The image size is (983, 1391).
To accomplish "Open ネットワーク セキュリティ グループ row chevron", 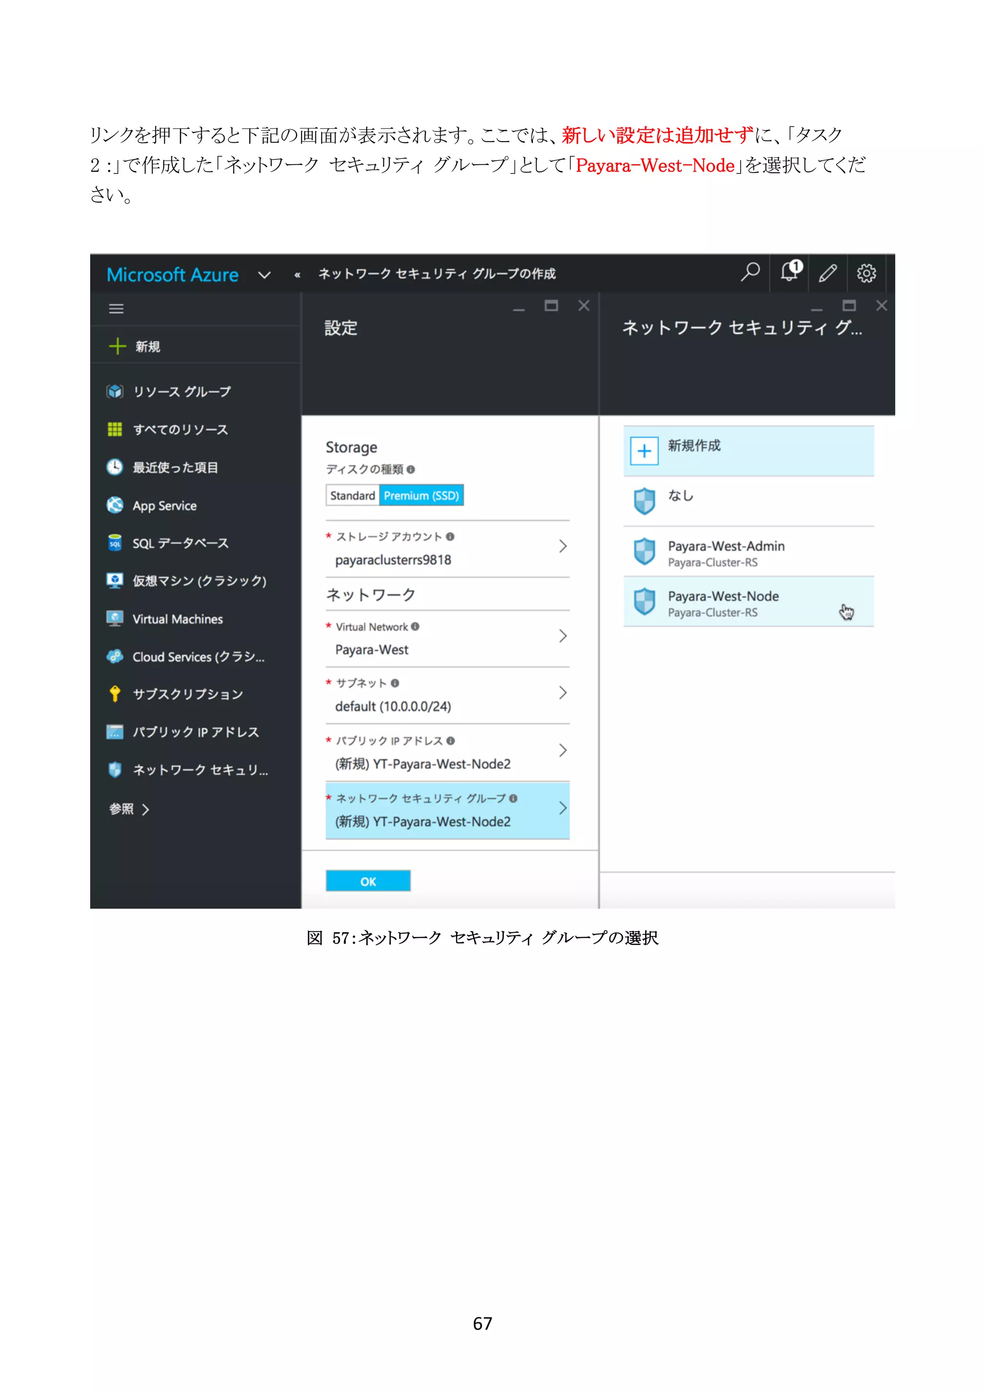I will point(563,808).
